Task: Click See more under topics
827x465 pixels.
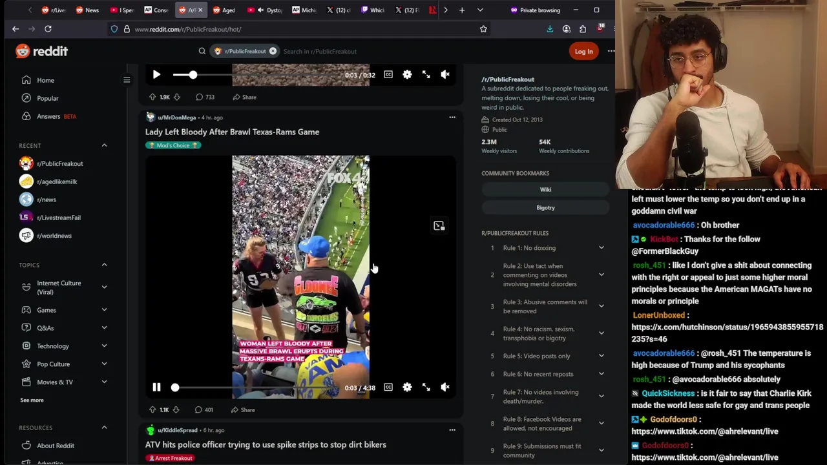Action: tap(32, 400)
